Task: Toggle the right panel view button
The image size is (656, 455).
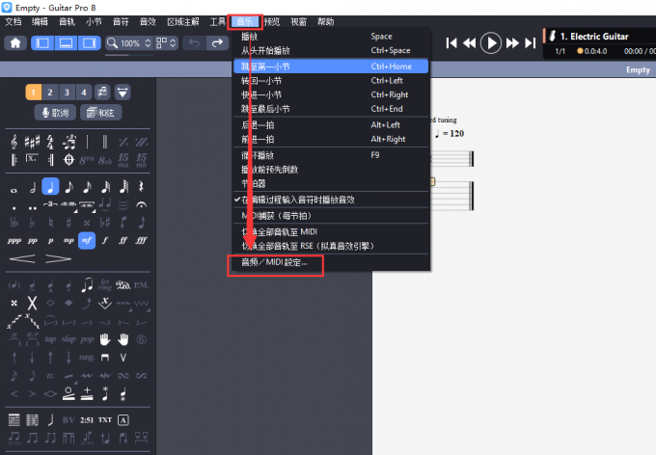Action: pos(89,42)
